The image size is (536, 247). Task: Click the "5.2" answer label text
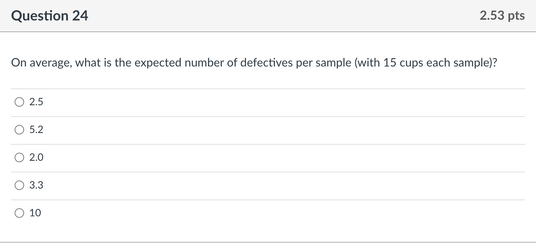[x=36, y=130]
